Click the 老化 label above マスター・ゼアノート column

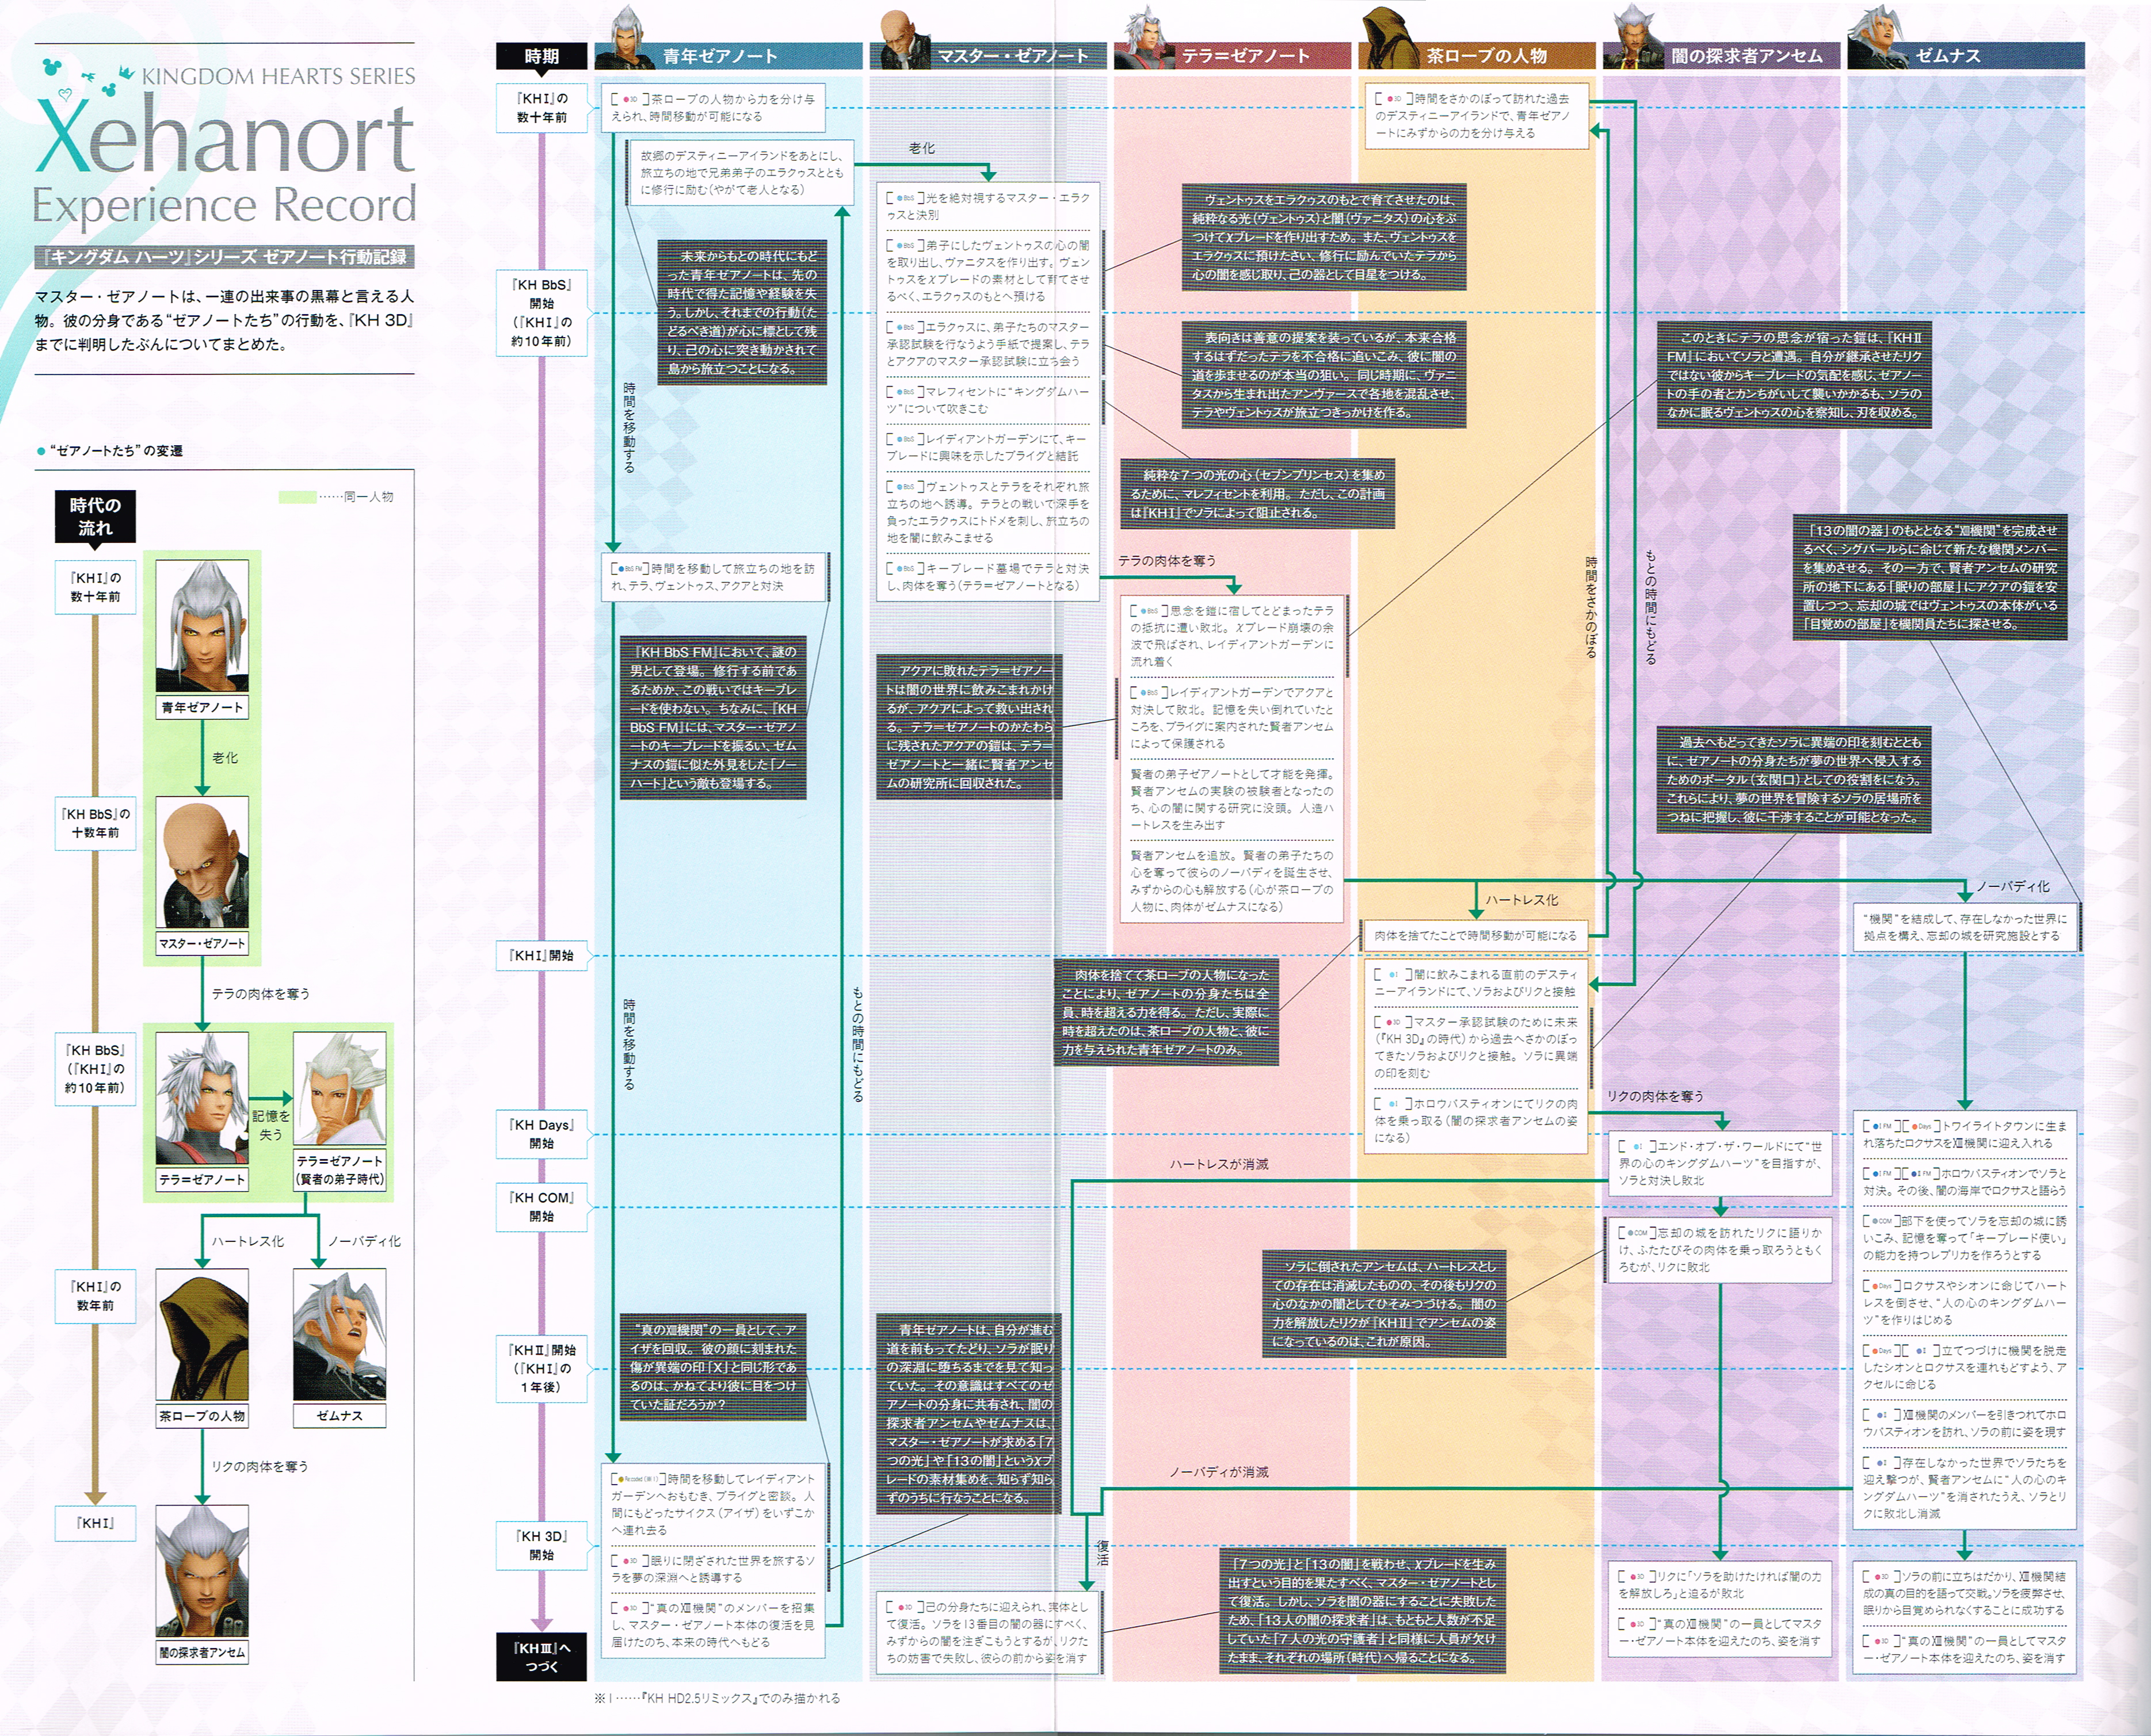coord(921,149)
